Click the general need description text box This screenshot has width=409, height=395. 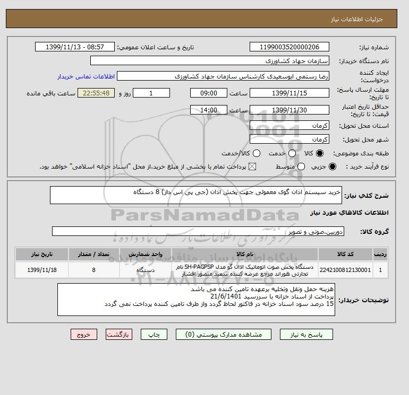196,195
